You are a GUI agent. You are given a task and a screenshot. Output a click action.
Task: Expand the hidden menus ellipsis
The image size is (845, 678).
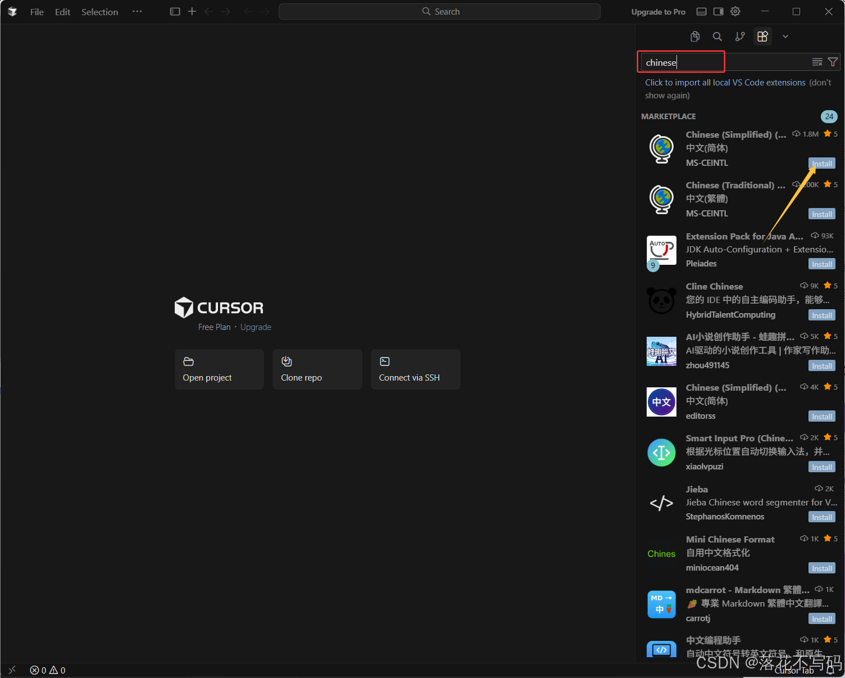click(x=137, y=11)
